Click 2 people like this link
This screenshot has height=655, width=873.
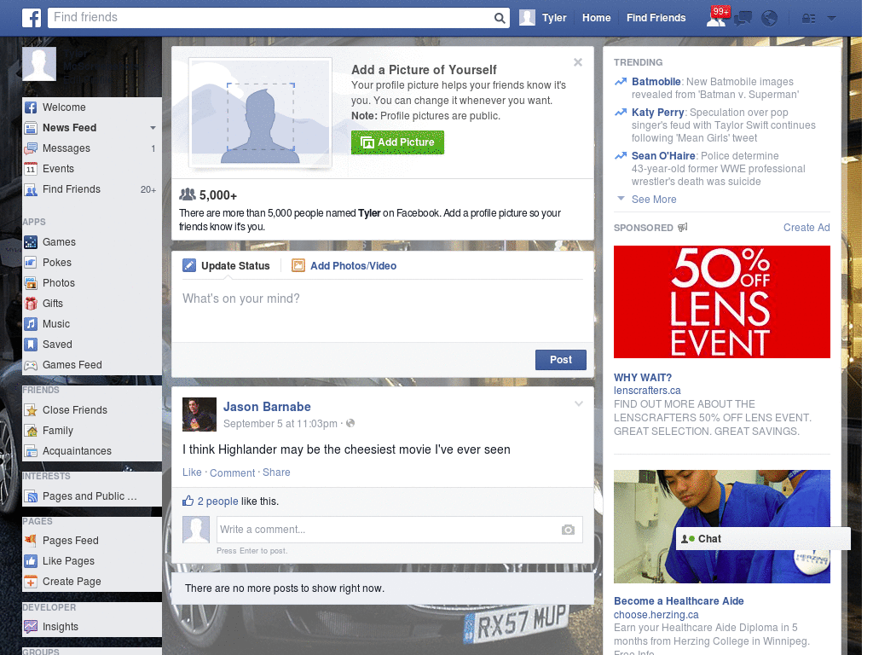click(x=217, y=501)
